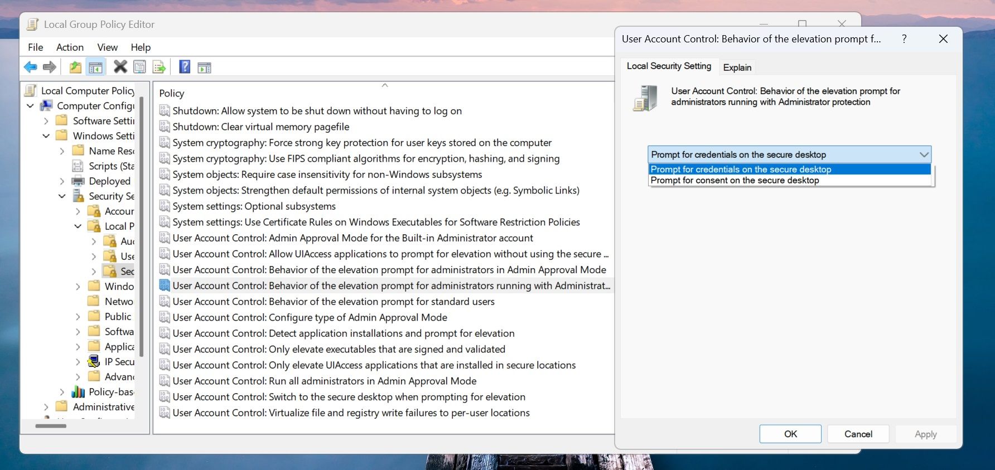Click the Up One Level folder icon
This screenshot has width=995, height=470.
75,67
